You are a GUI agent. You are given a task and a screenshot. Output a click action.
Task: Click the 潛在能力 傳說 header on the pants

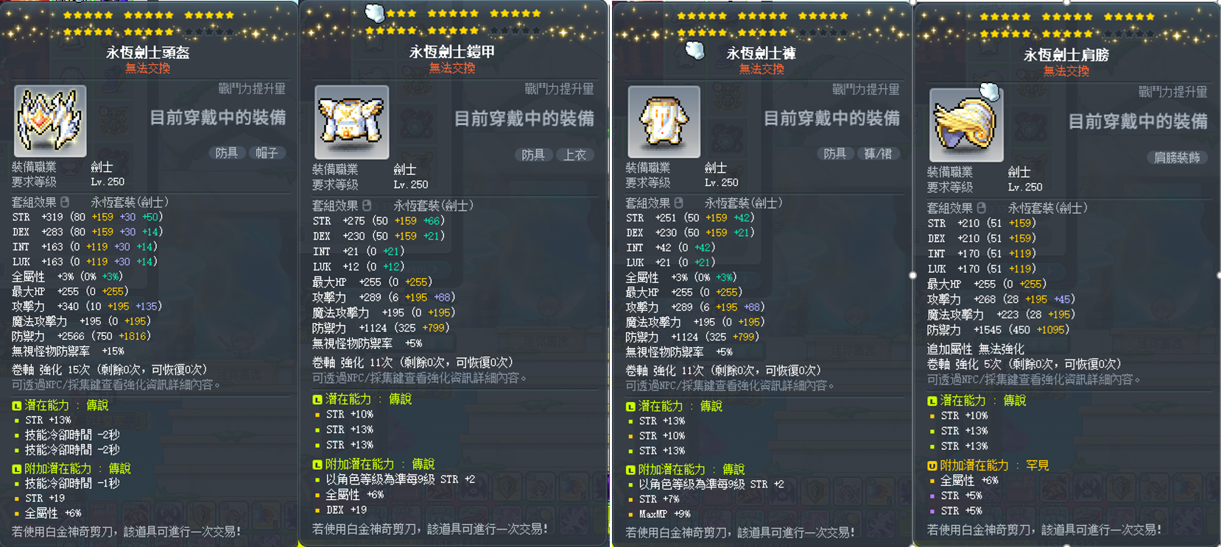(674, 406)
